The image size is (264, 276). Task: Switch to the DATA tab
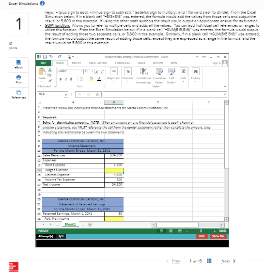click(x=141, y=63)
